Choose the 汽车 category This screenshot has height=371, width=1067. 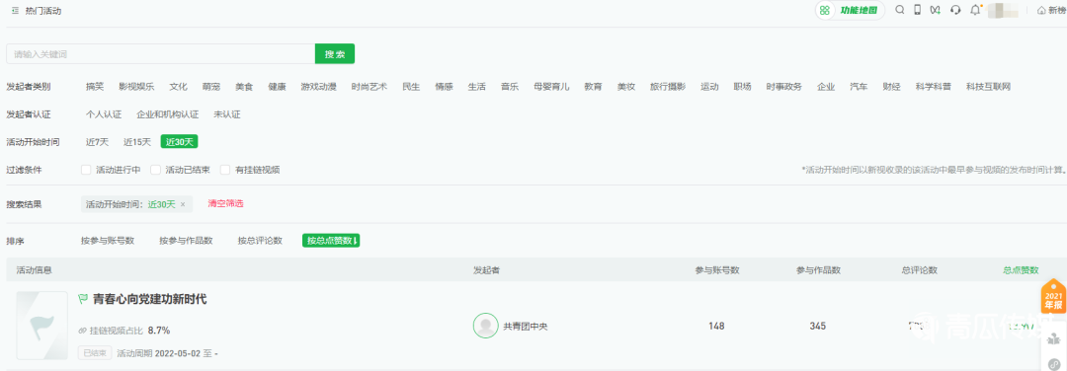pyautogui.click(x=859, y=87)
